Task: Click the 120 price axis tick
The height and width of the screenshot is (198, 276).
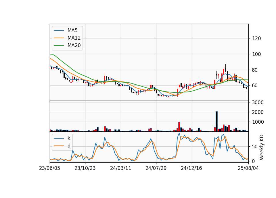Action: click(x=256, y=38)
